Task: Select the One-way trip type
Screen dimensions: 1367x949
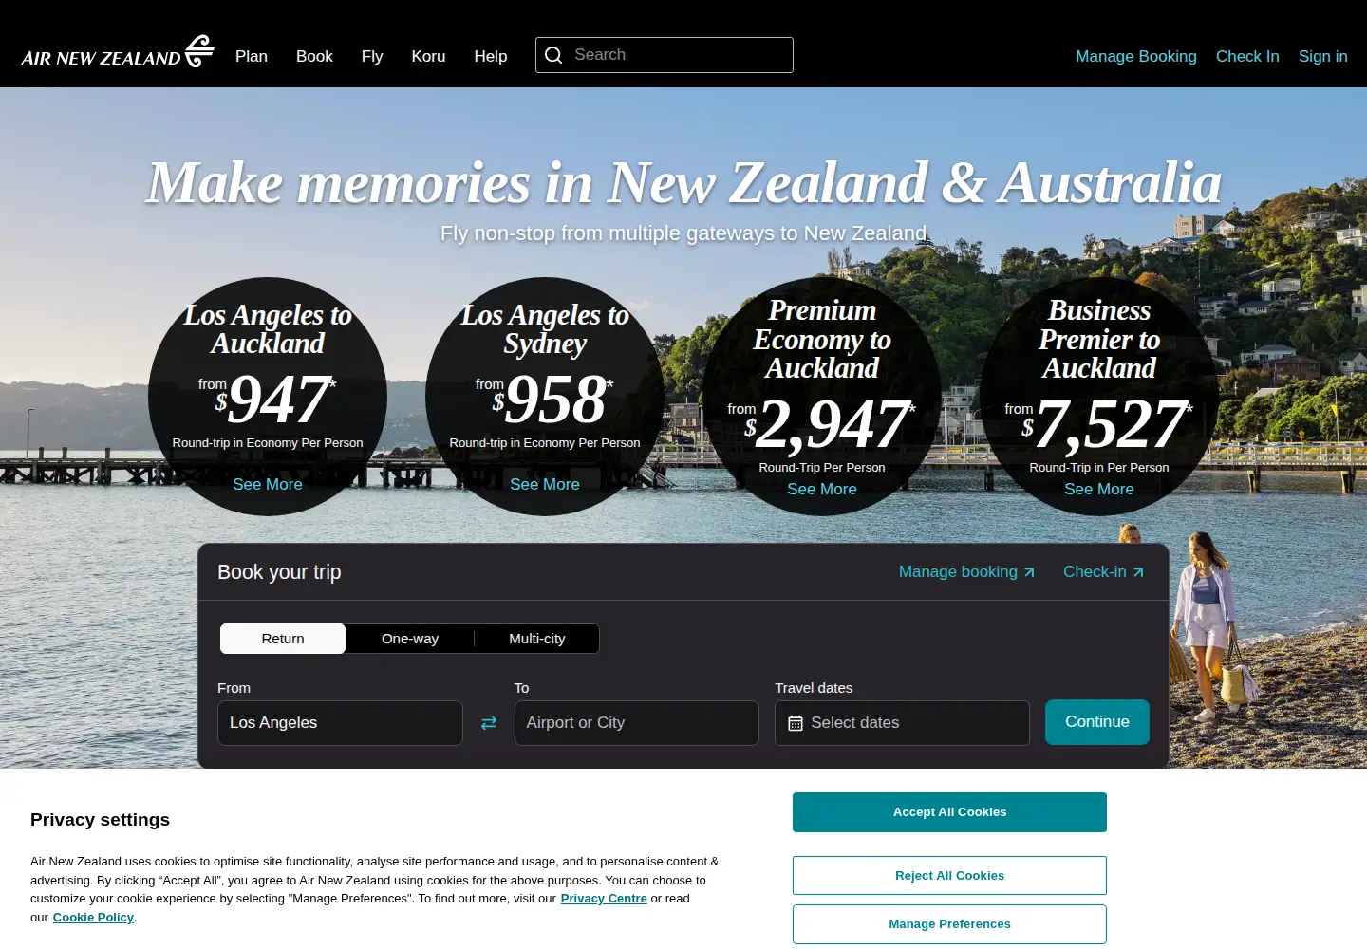Action: coord(410,639)
